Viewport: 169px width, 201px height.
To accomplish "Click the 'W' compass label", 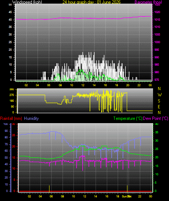I will click(x=160, y=95).
